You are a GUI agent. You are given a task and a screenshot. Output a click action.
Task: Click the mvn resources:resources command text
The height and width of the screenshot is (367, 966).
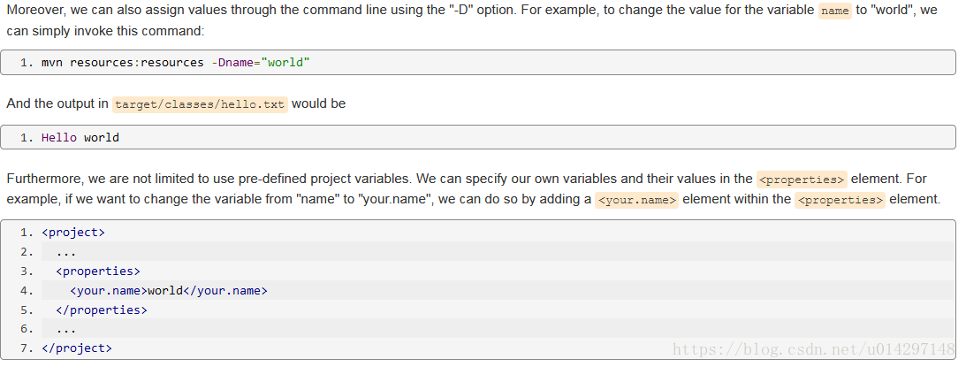(123, 63)
